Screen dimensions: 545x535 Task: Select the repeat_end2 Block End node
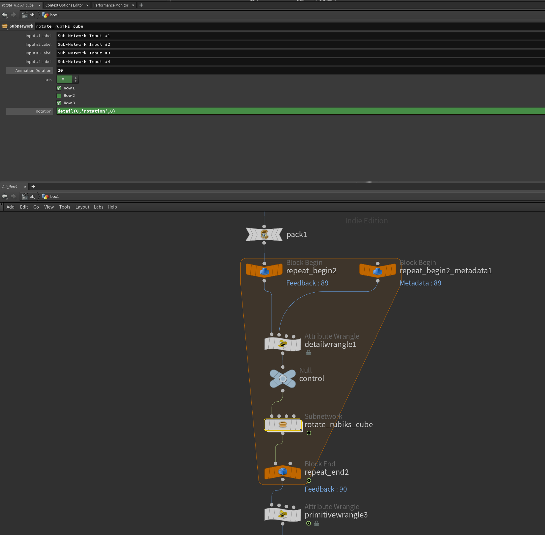point(283,472)
